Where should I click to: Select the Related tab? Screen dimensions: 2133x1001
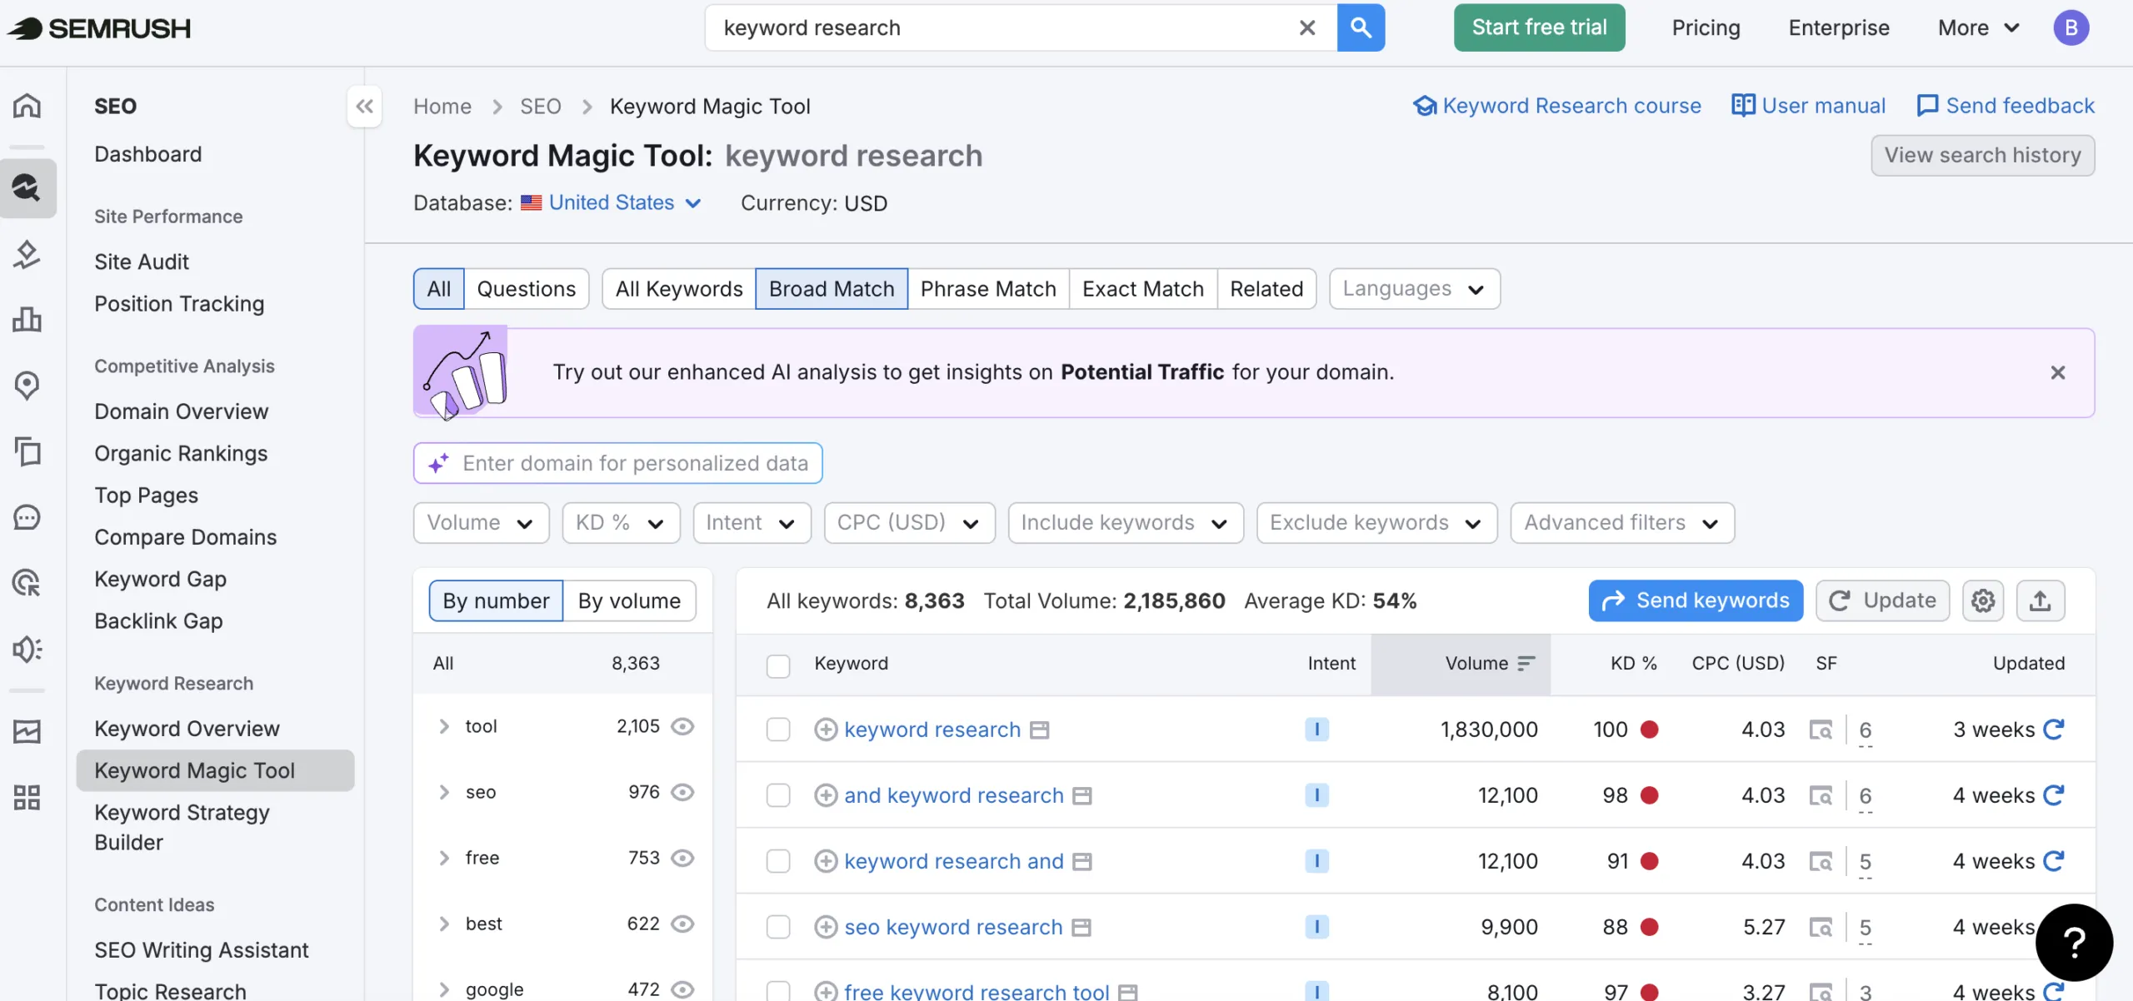coord(1266,289)
